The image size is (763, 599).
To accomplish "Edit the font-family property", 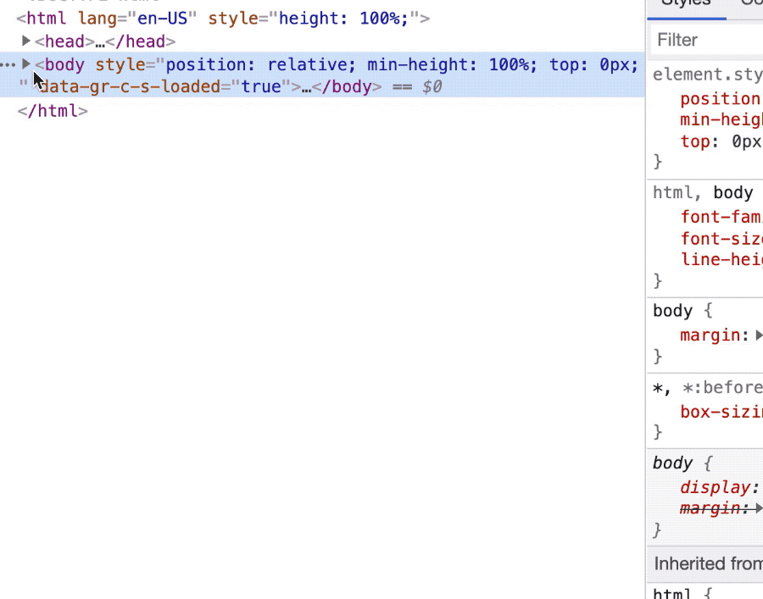I will pos(721,217).
